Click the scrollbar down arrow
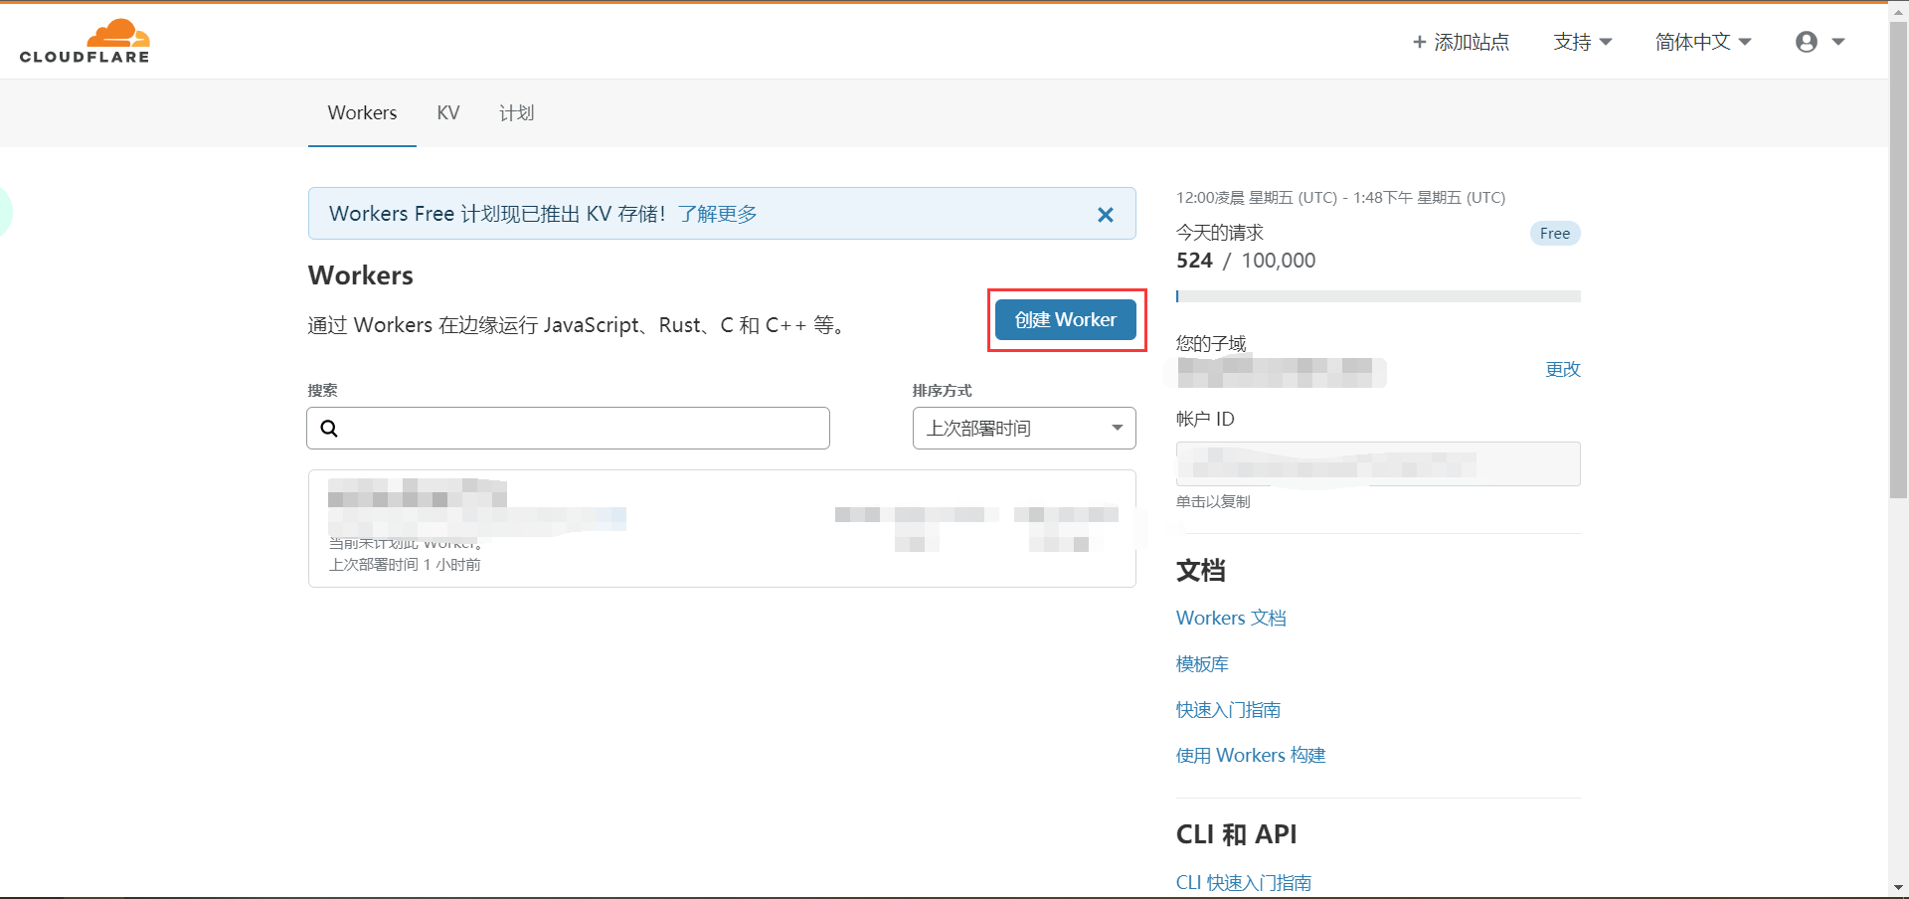This screenshot has width=1909, height=899. coord(1899,887)
